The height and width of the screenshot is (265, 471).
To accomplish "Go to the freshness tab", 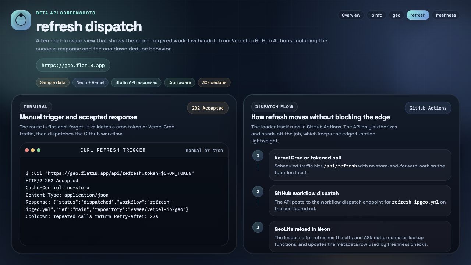I will click(x=446, y=15).
